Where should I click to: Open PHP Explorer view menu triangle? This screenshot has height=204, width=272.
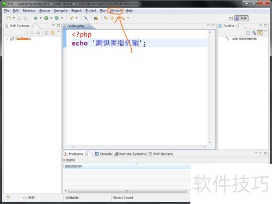click(x=58, y=32)
